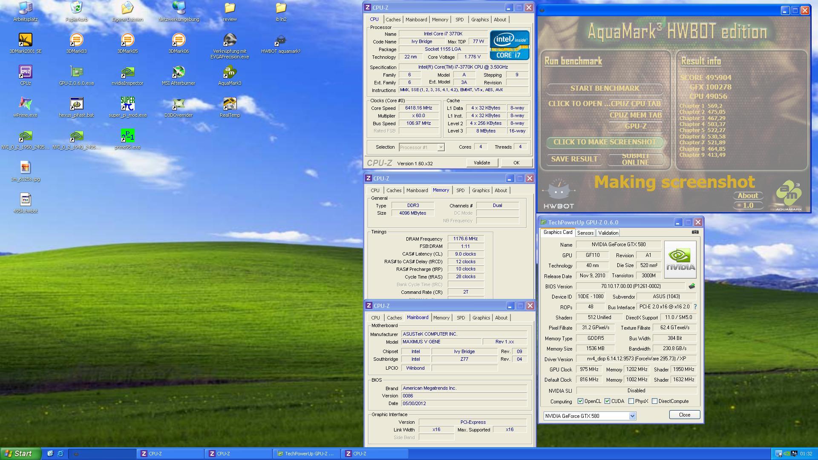The image size is (818, 460).
Task: Toggle the CUDA checkbox in GPU-Z
Action: coord(607,401)
